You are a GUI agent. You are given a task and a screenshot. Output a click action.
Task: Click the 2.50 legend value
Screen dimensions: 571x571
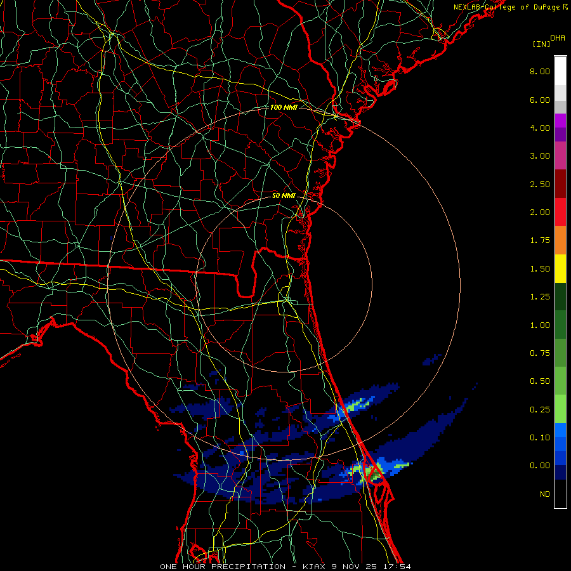(540, 184)
